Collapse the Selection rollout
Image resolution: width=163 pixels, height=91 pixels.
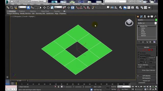146,47
